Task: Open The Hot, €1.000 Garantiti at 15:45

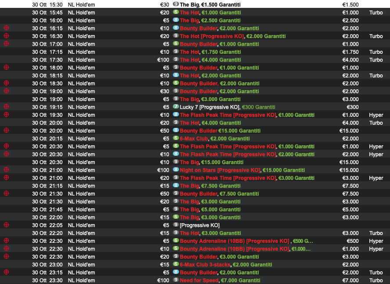Action: pos(210,13)
